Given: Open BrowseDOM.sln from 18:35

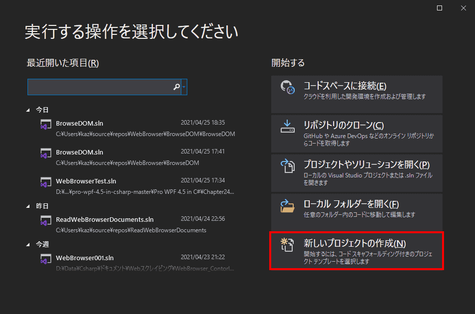Looking at the screenshot, I should click(138, 129).
